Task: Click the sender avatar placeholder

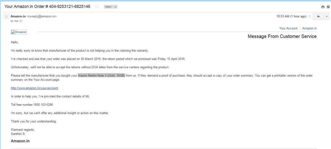Action: click(x=6, y=17)
